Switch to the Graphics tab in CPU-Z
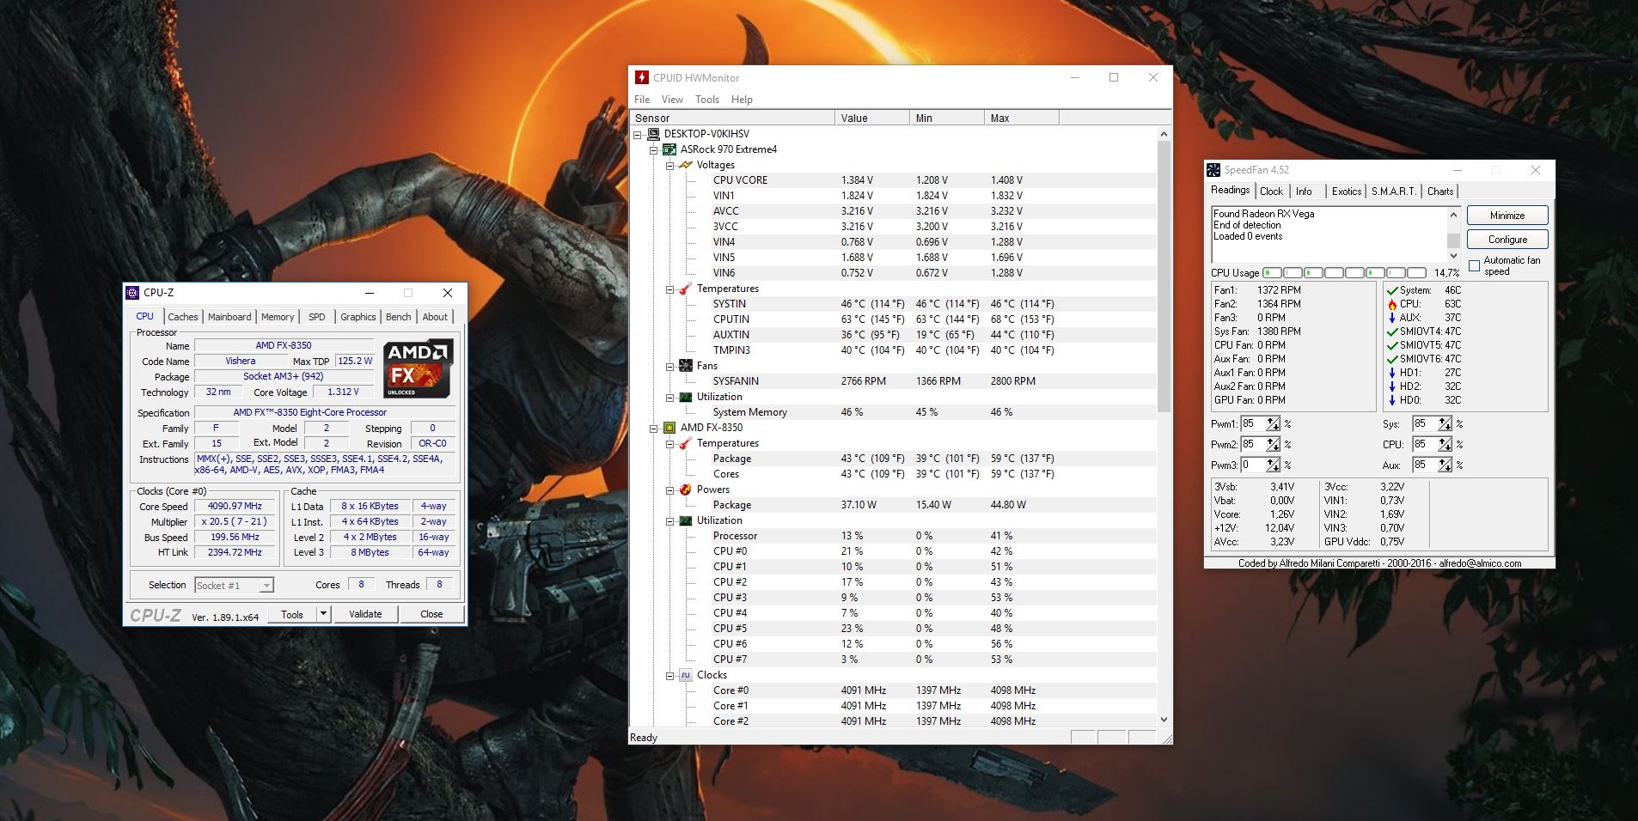Image resolution: width=1638 pixels, height=821 pixels. pyautogui.click(x=358, y=317)
